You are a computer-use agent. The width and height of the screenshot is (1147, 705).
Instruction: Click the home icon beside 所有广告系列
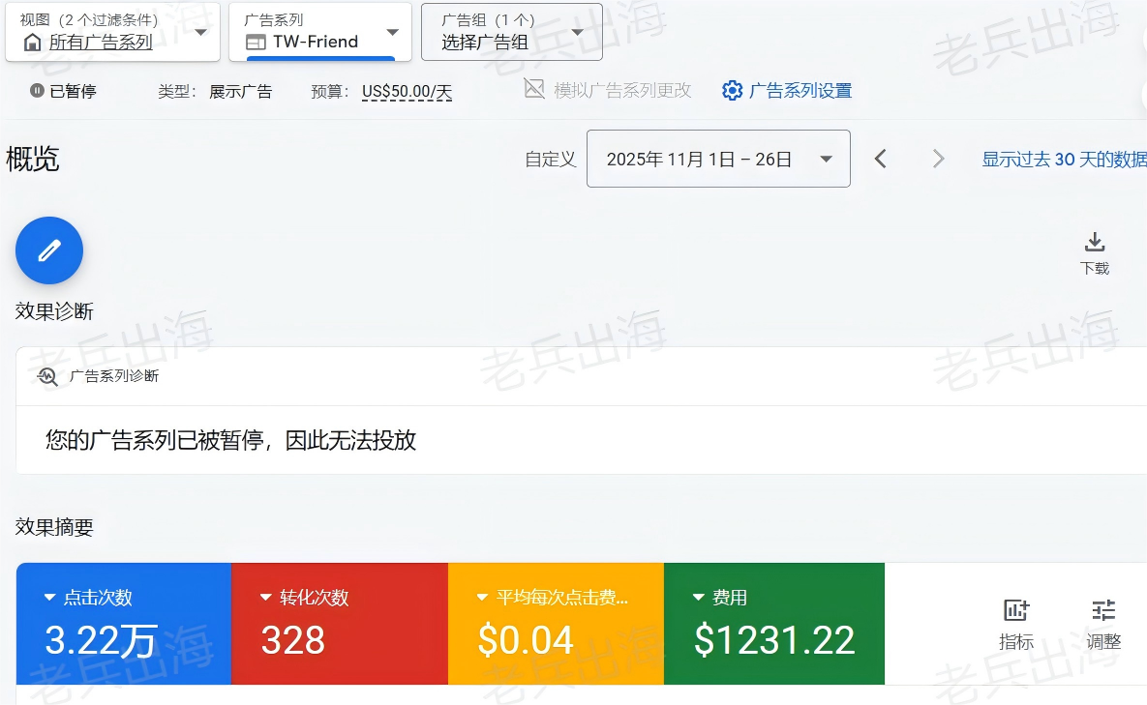[x=33, y=42]
